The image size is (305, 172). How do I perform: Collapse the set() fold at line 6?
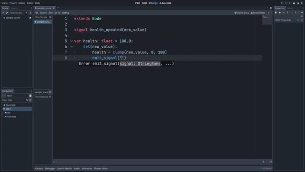click(71, 47)
